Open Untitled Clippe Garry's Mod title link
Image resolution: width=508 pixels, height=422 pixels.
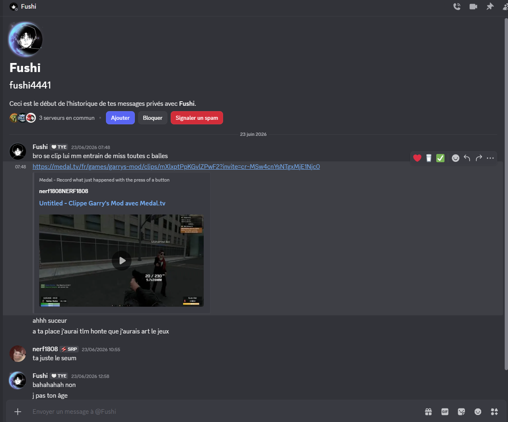pos(102,203)
